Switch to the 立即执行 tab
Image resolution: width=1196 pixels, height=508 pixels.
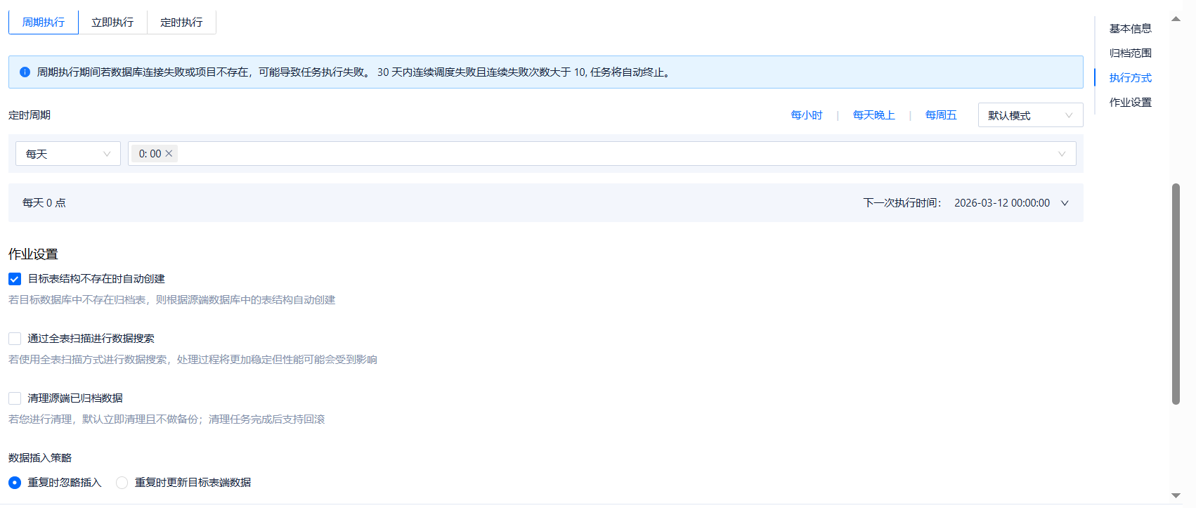[112, 22]
